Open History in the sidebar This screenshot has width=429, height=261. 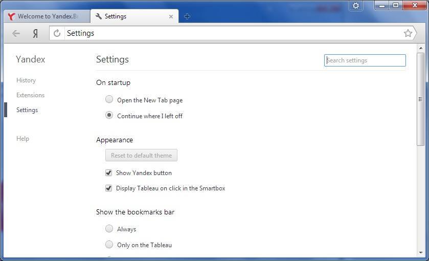pos(26,80)
